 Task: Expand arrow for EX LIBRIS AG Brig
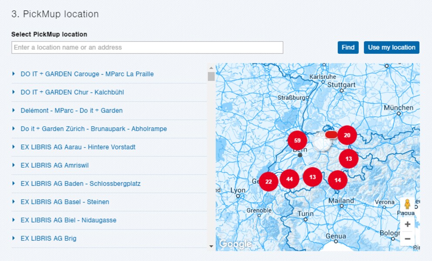13,238
